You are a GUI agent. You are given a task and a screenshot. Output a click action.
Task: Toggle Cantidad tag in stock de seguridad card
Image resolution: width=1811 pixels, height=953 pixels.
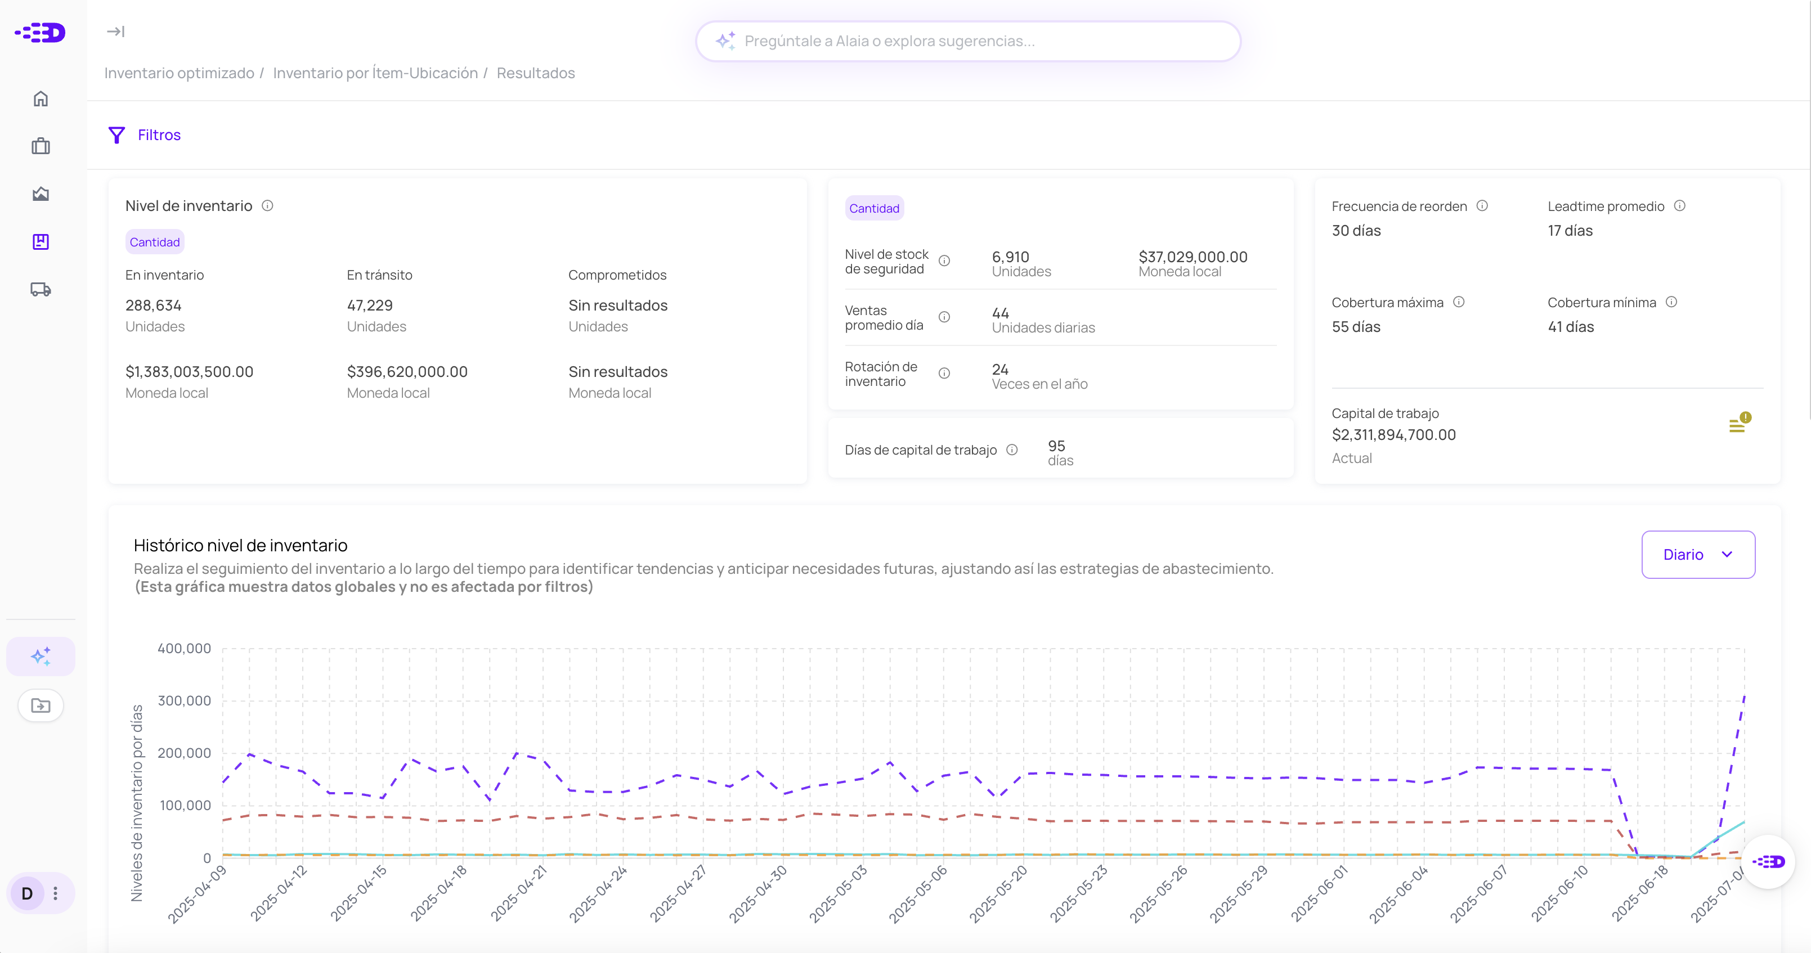point(874,208)
